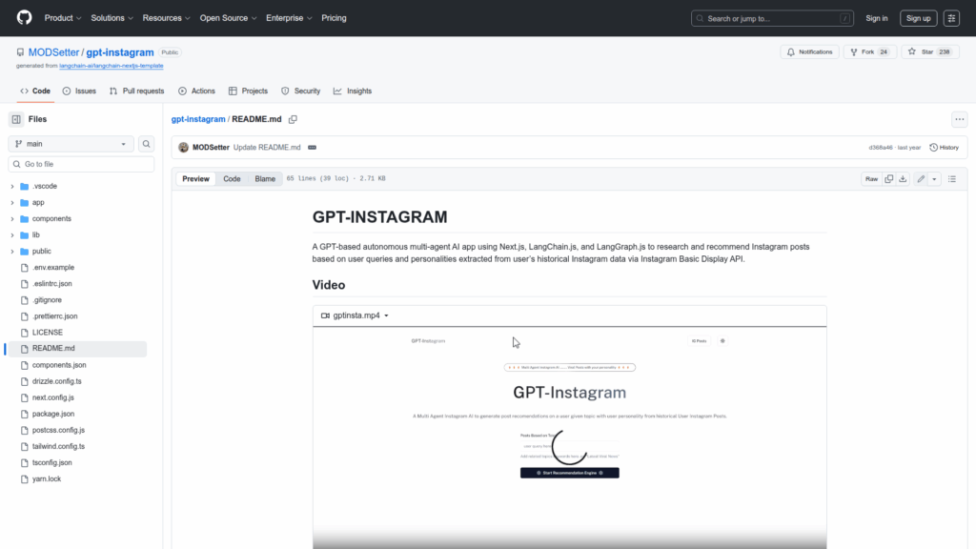Open gptinsta.mp4 video dropdown
The width and height of the screenshot is (976, 549).
point(355,315)
